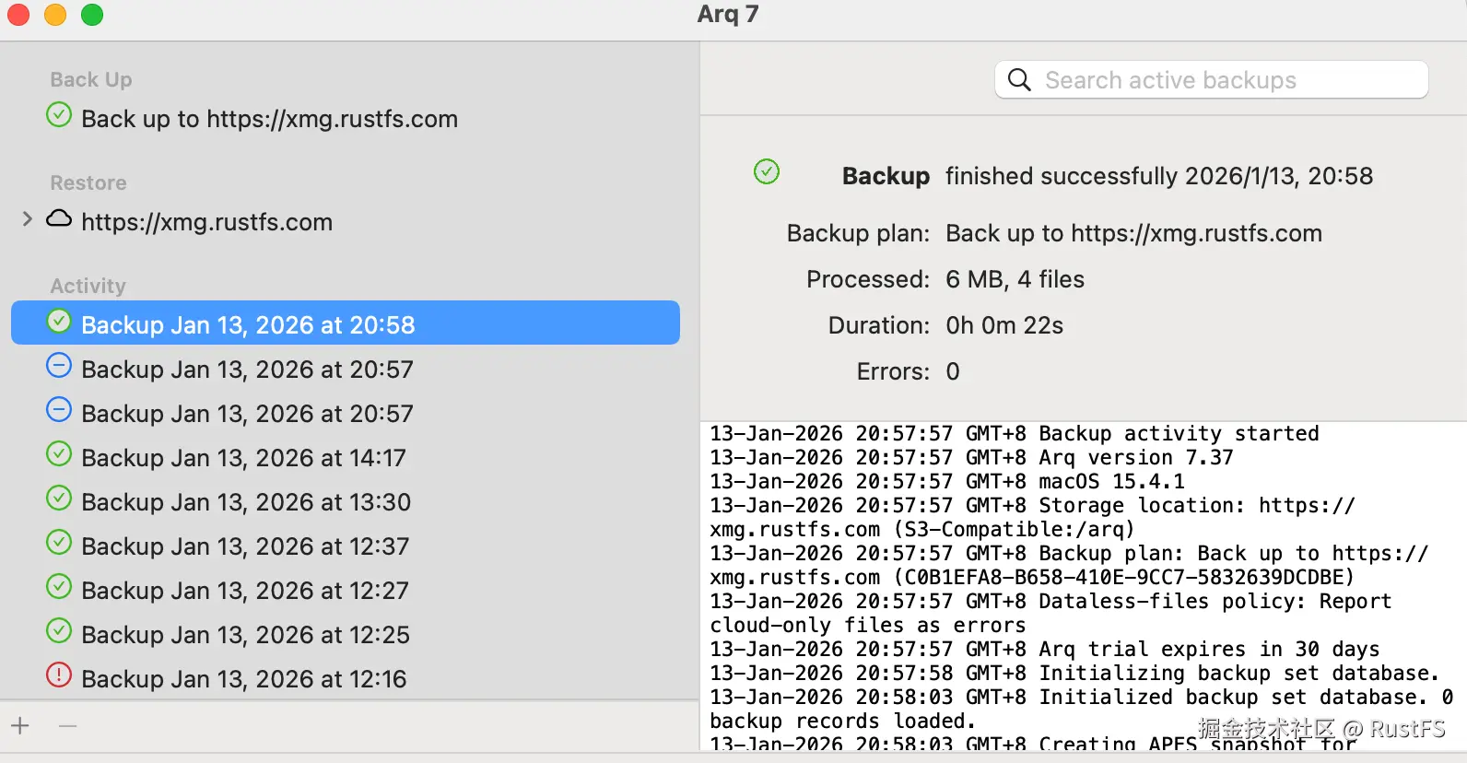
Task: Expand the https://xmg.rustfs.com restore location
Action: [28, 219]
